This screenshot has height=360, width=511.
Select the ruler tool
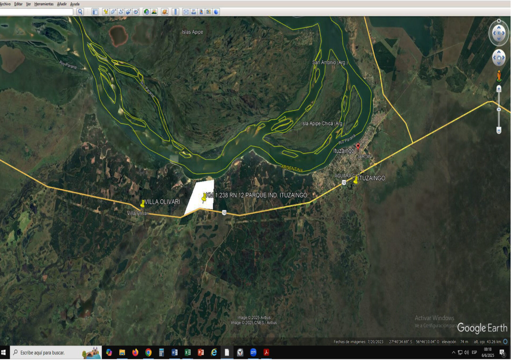pos(175,12)
